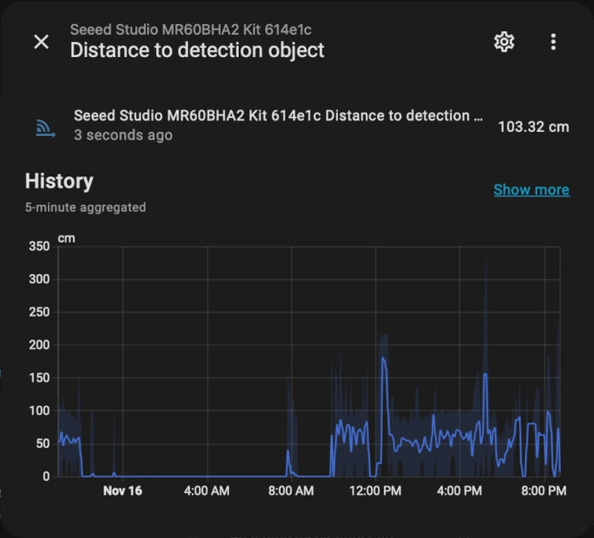Viewport: 594px width, 538px height.
Task: Click the '5-minute aggregated' label
Action: (85, 207)
